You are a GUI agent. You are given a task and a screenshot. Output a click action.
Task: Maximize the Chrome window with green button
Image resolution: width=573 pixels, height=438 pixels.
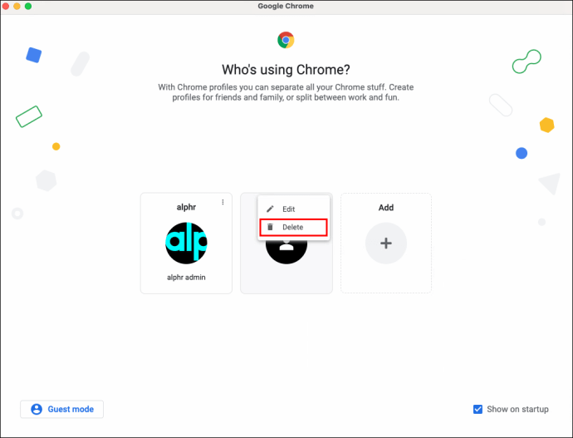(28, 6)
